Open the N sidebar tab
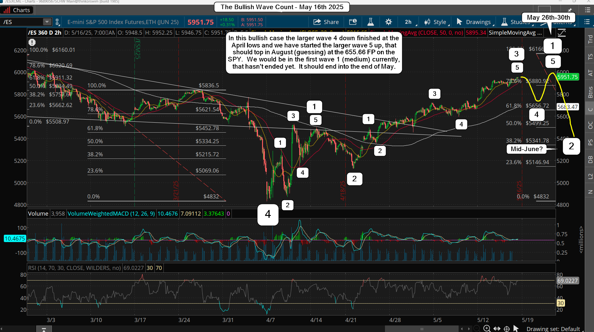This screenshot has height=332, width=594. (590, 192)
